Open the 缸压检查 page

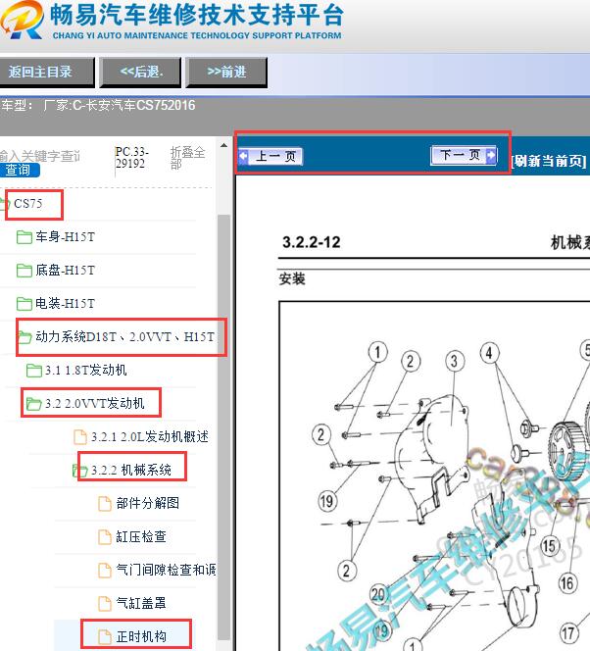(x=141, y=536)
